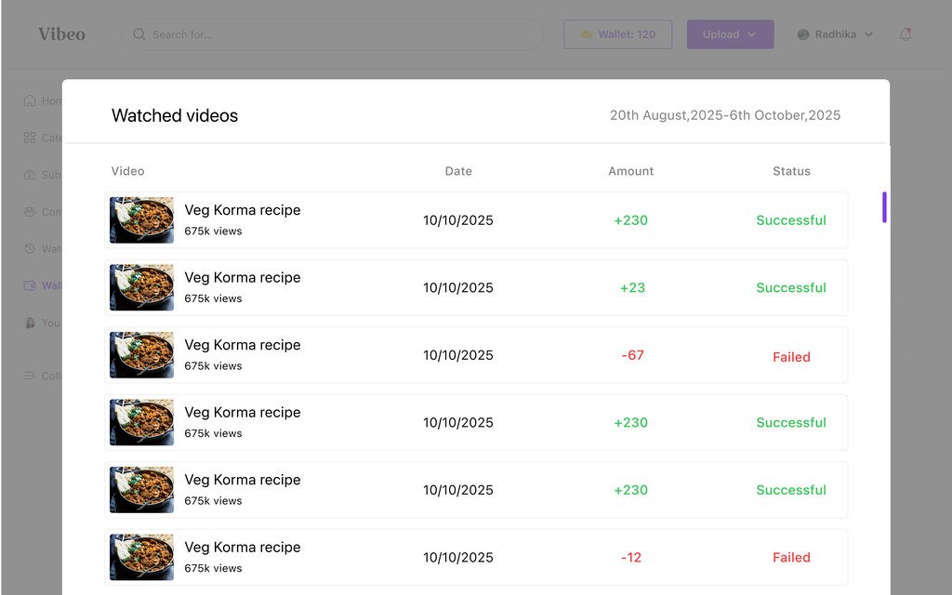952x595 pixels.
Task: Click 10/10/2025 date in the +23 row
Action: point(458,288)
